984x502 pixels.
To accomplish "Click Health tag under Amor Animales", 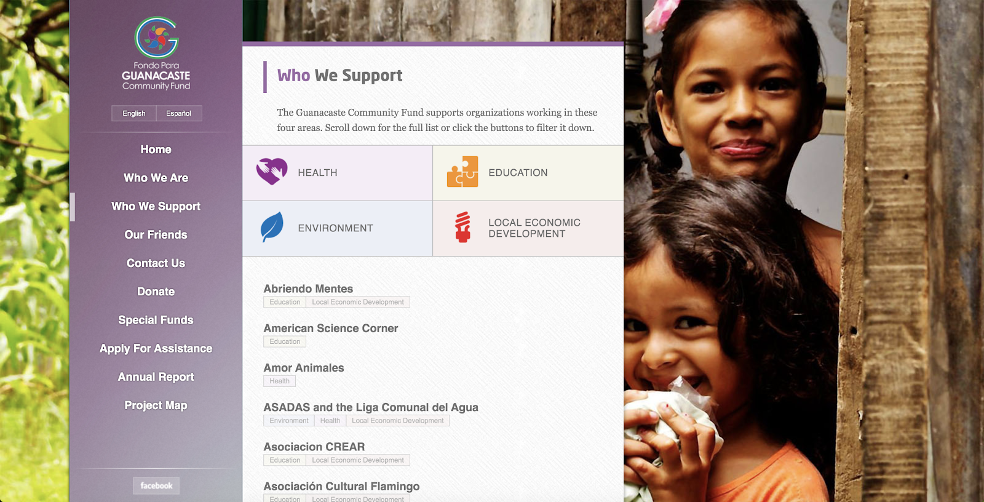I will (x=280, y=381).
